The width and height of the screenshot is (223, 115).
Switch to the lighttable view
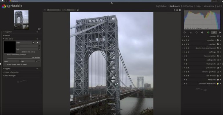tap(161, 6)
